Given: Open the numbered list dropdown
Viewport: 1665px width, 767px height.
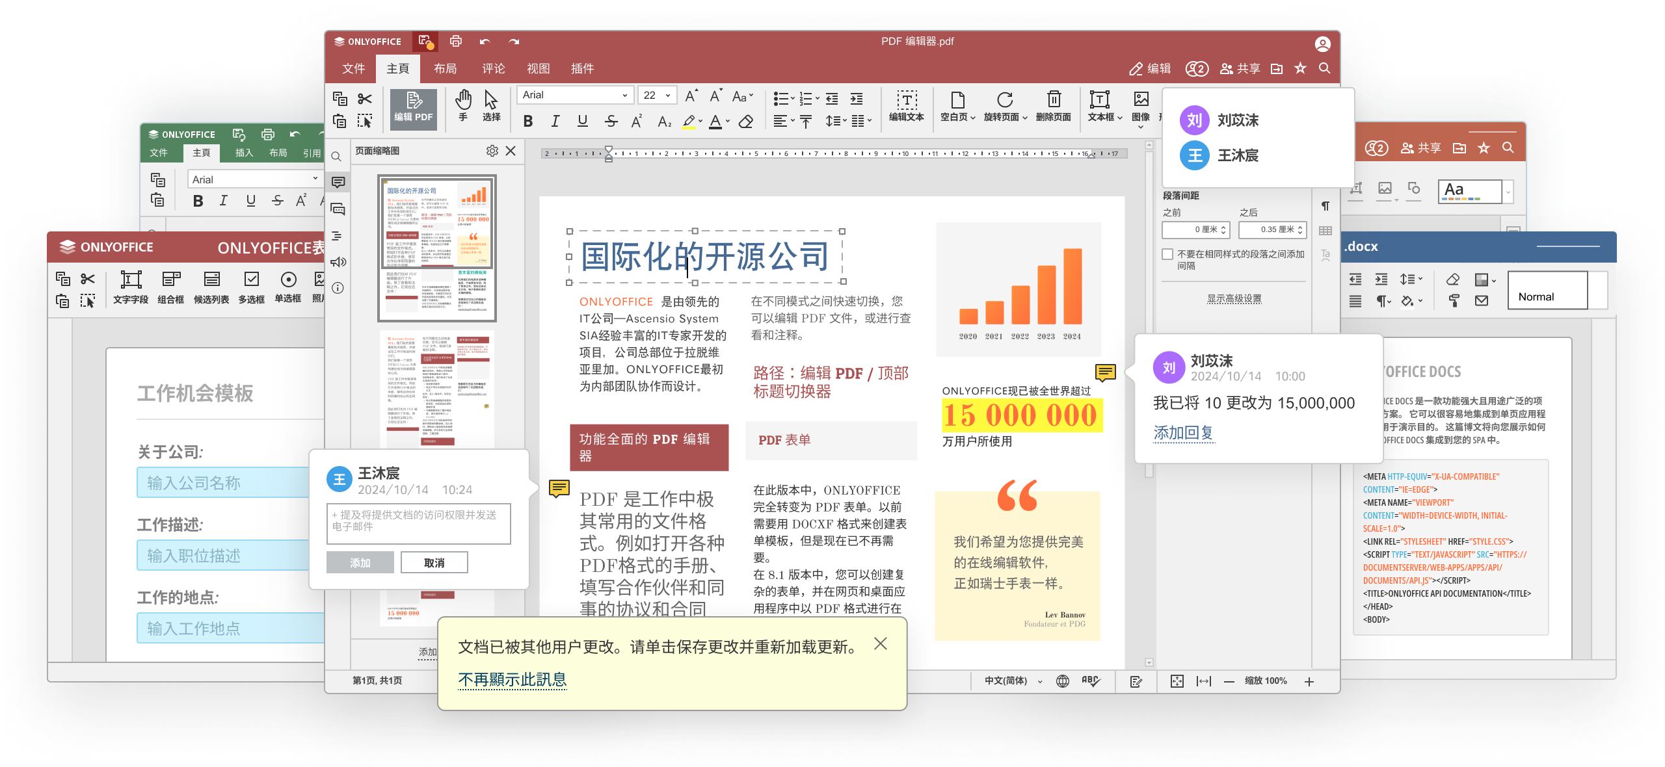Looking at the screenshot, I should click(809, 99).
